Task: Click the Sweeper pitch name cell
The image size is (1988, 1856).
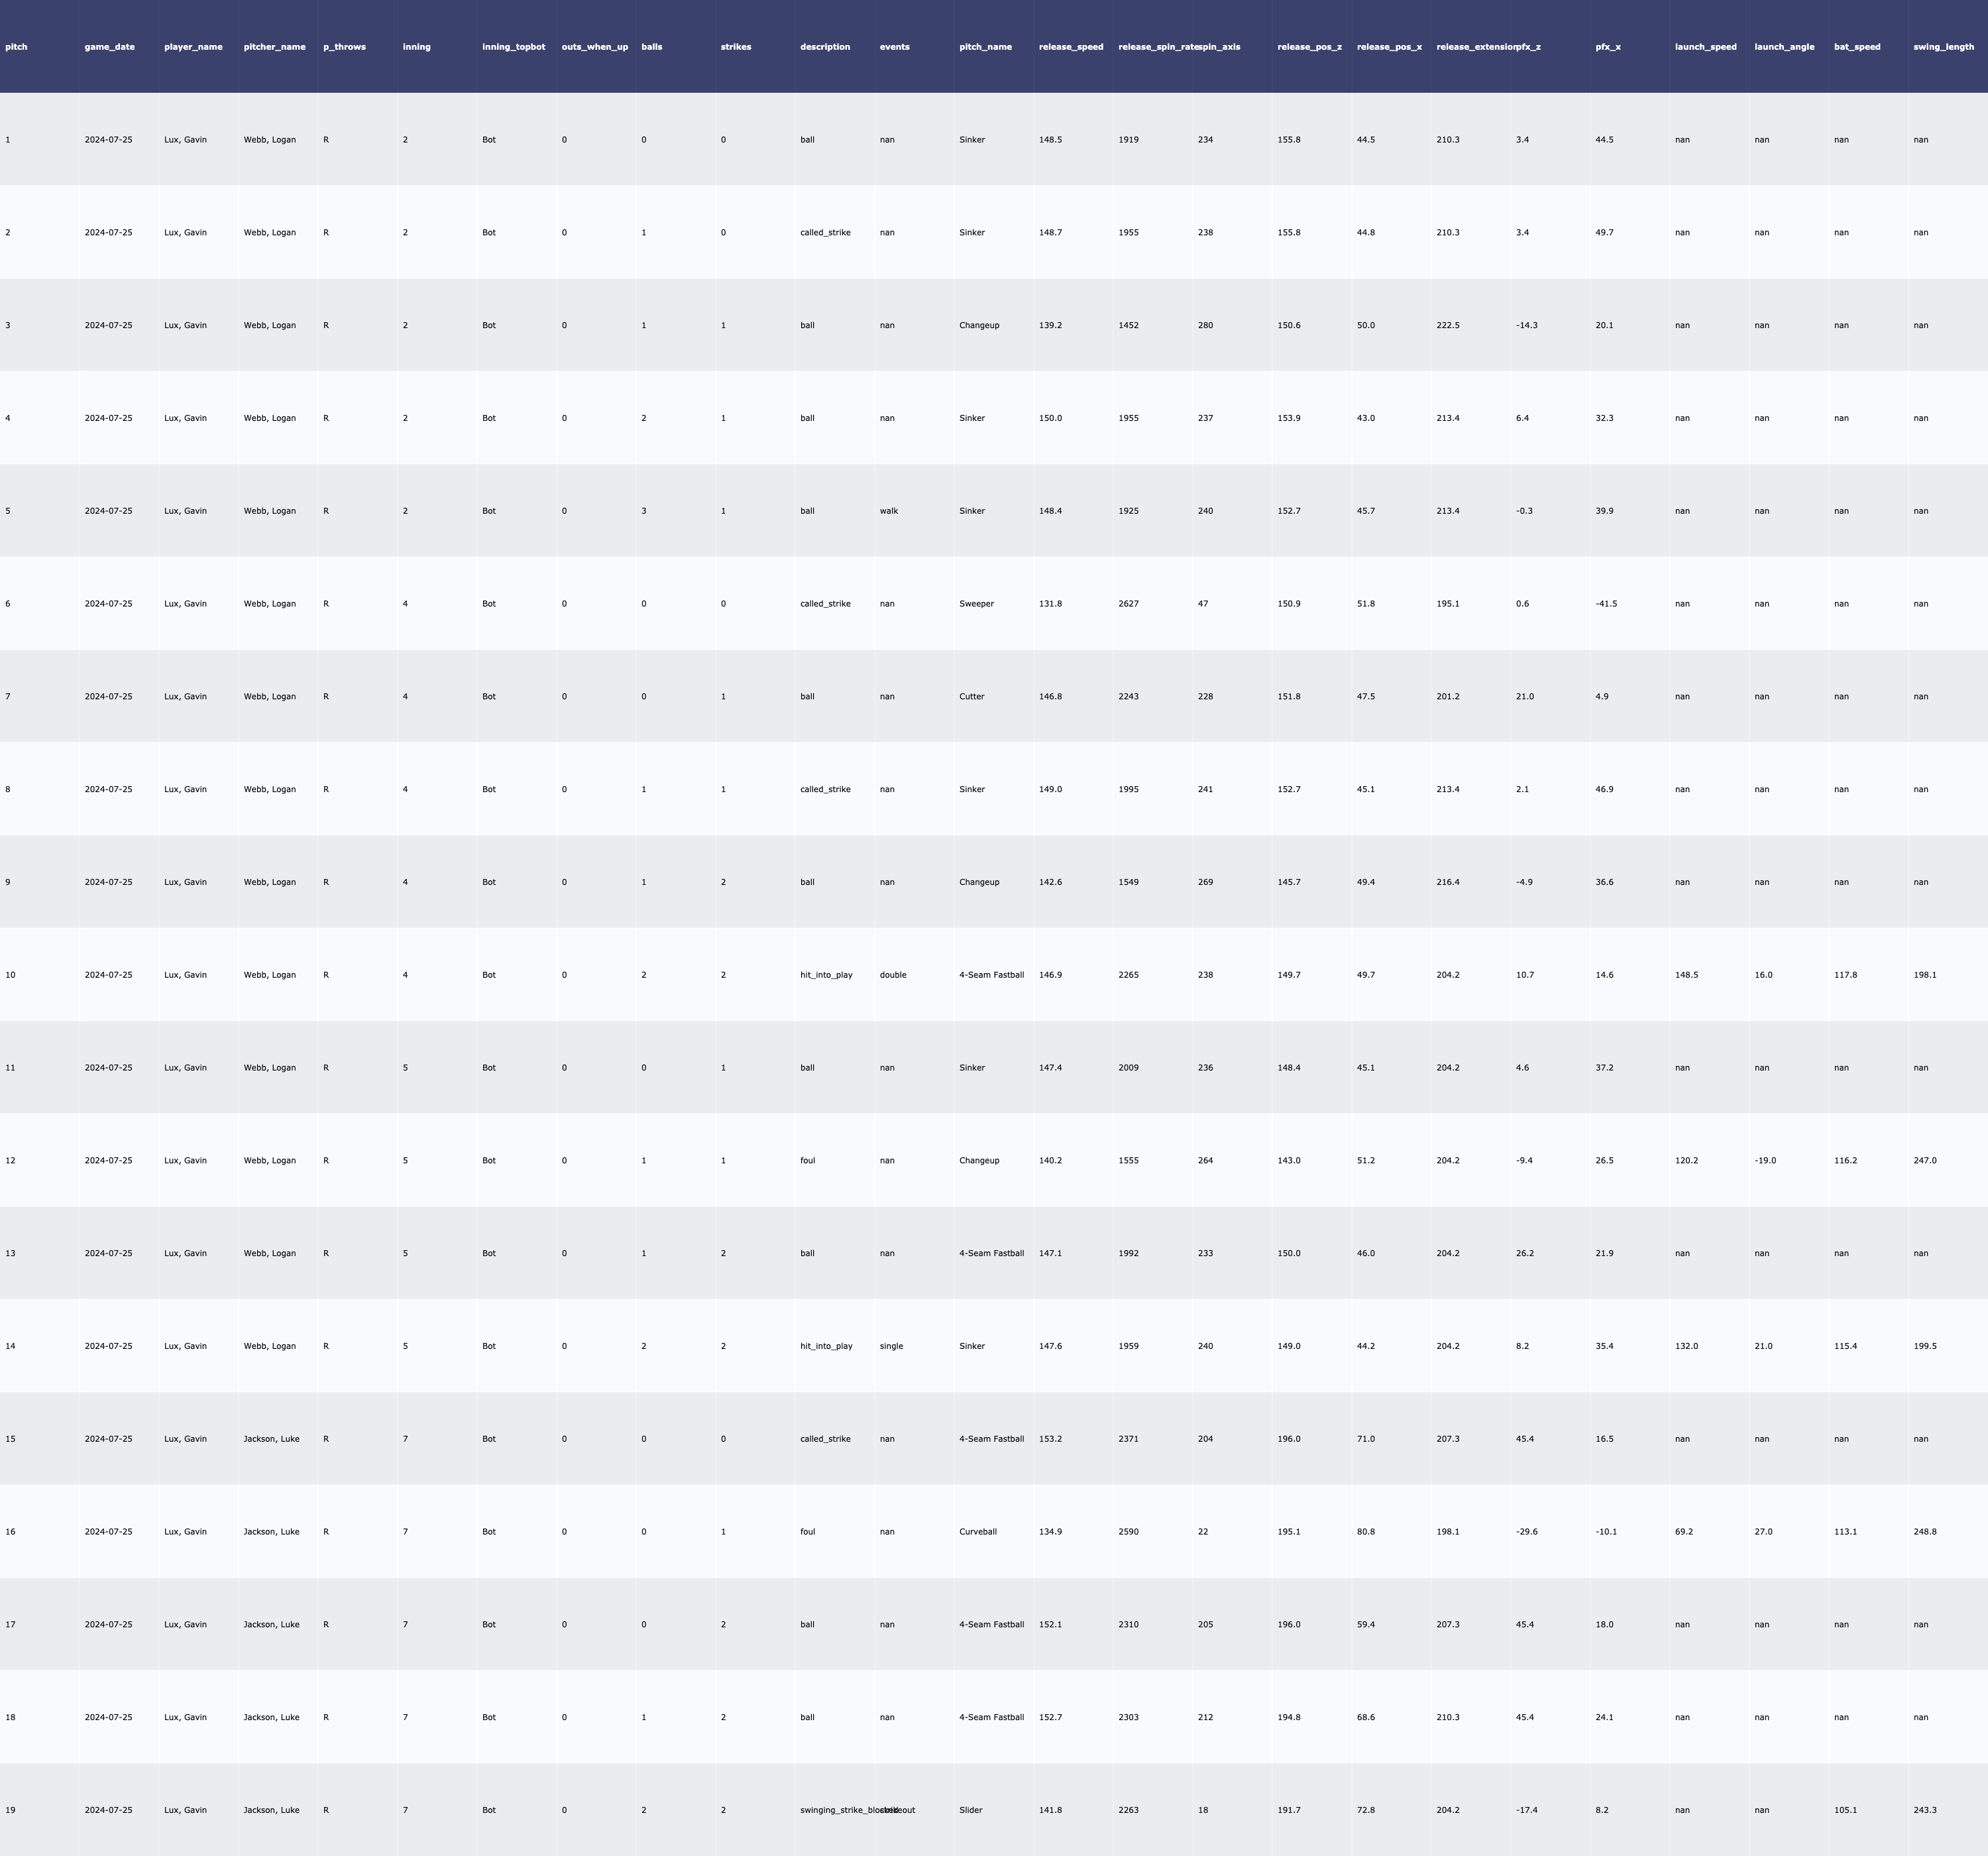Action: [976, 603]
